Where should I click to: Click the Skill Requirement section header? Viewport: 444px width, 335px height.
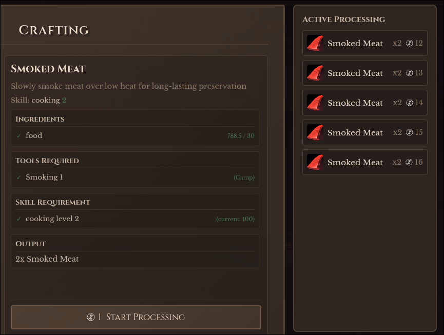53,202
